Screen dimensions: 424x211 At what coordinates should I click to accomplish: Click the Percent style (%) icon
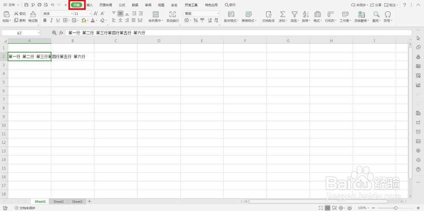[195, 20]
